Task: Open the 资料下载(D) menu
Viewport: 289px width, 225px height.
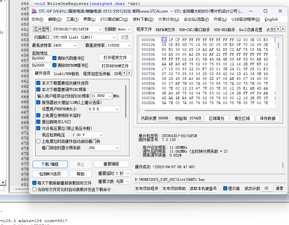Action: (x=143, y=19)
